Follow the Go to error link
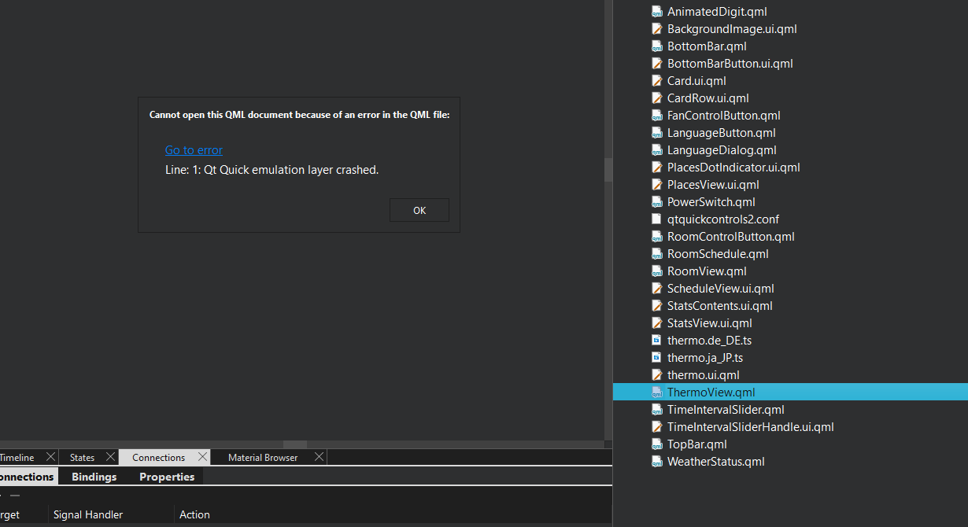Image resolution: width=968 pixels, height=527 pixels. [x=194, y=150]
